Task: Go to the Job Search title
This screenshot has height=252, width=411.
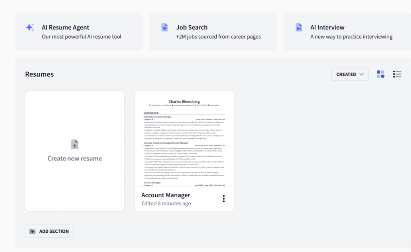Action: (192, 27)
